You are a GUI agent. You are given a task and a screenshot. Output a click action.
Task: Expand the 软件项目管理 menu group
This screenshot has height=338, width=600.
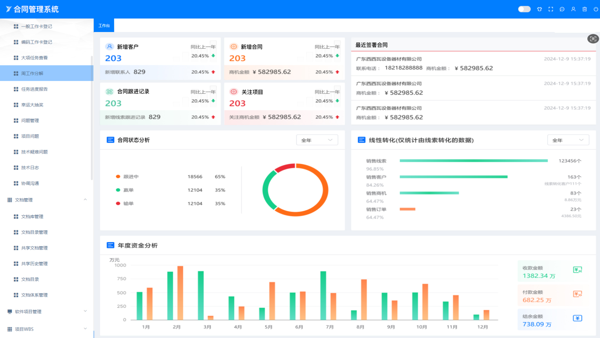click(47, 312)
